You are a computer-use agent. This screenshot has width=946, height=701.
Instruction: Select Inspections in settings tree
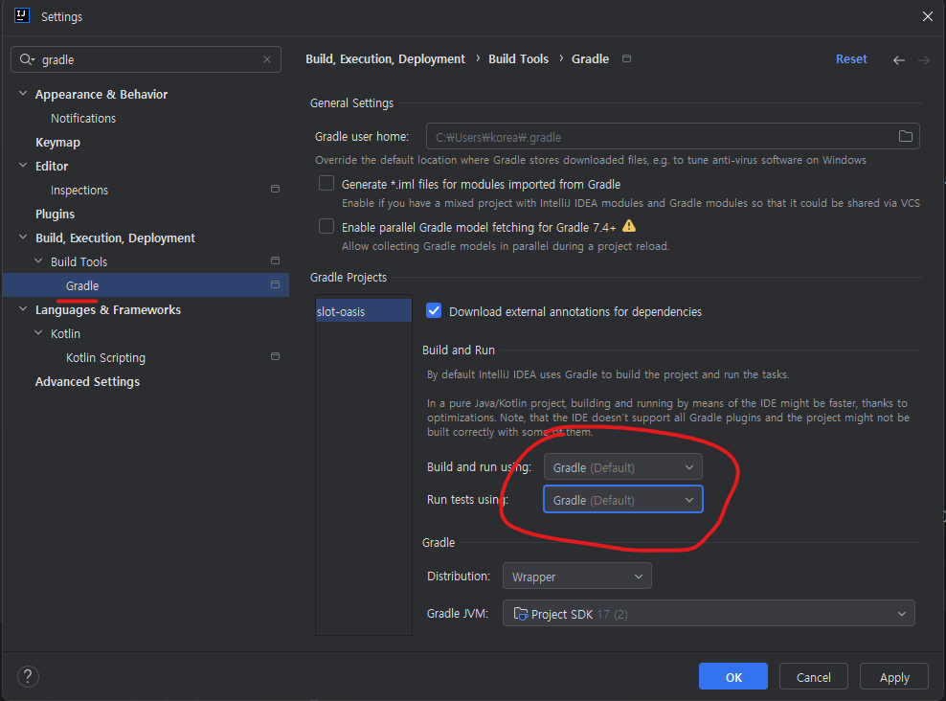point(79,190)
